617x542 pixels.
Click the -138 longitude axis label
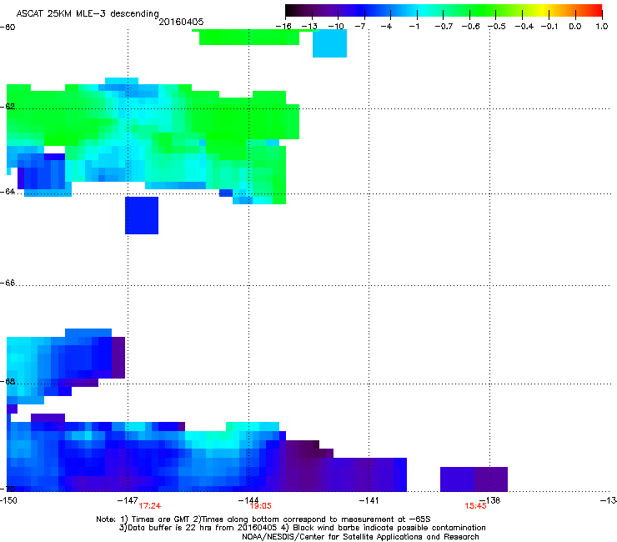[490, 500]
